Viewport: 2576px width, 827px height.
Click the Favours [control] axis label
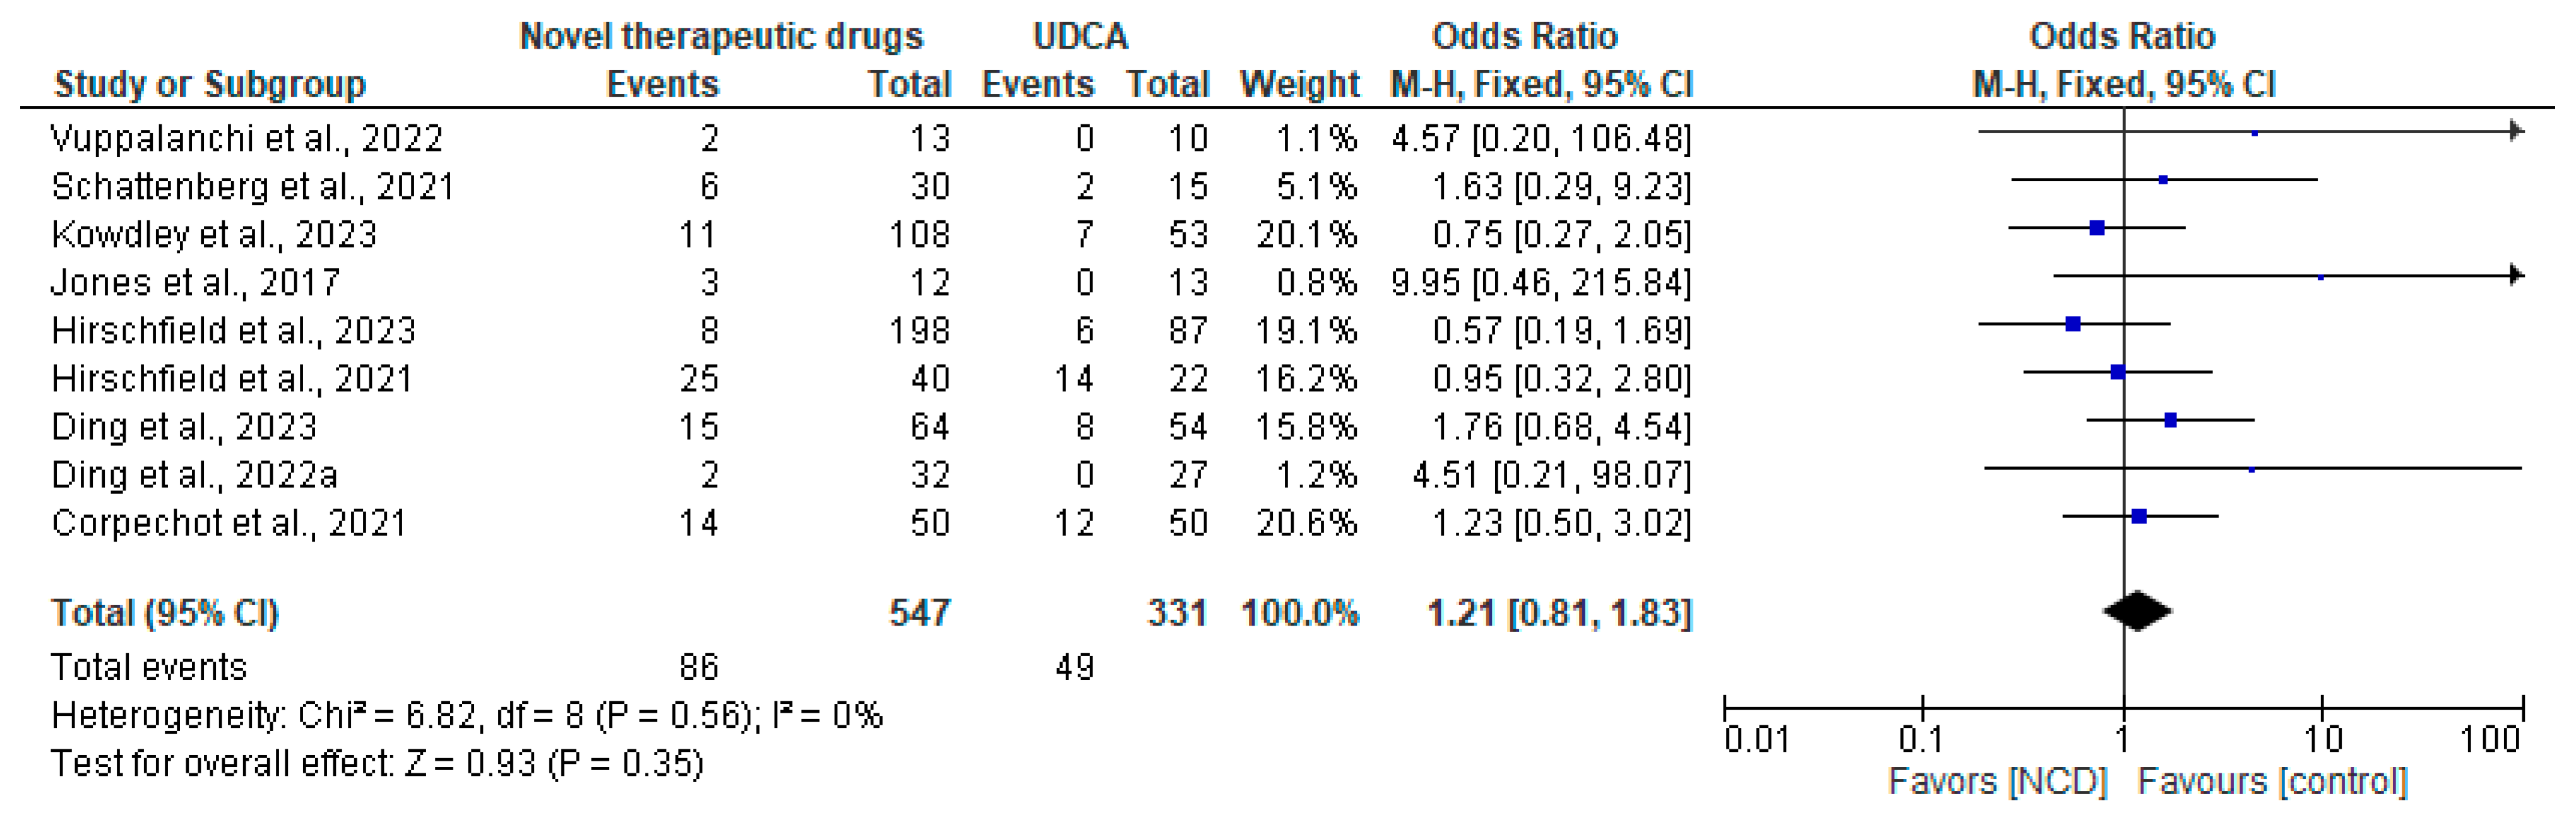[2272, 781]
